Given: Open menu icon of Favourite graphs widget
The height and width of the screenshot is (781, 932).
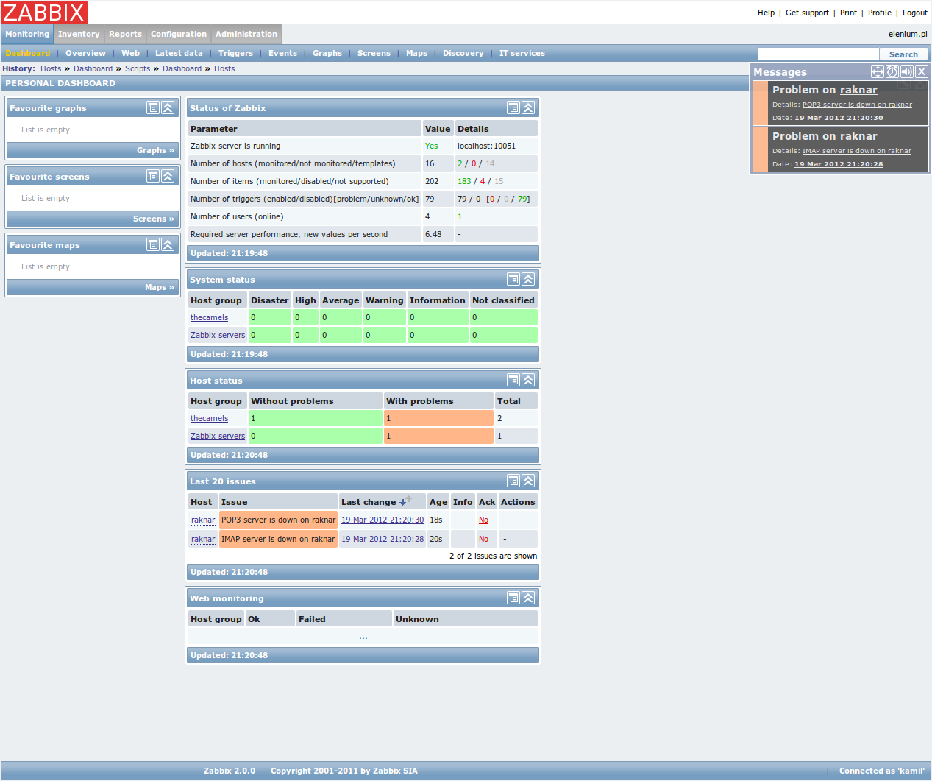Looking at the screenshot, I should (153, 107).
